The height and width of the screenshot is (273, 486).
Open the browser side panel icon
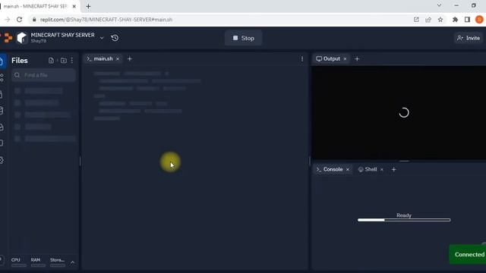pyautogui.click(x=467, y=20)
